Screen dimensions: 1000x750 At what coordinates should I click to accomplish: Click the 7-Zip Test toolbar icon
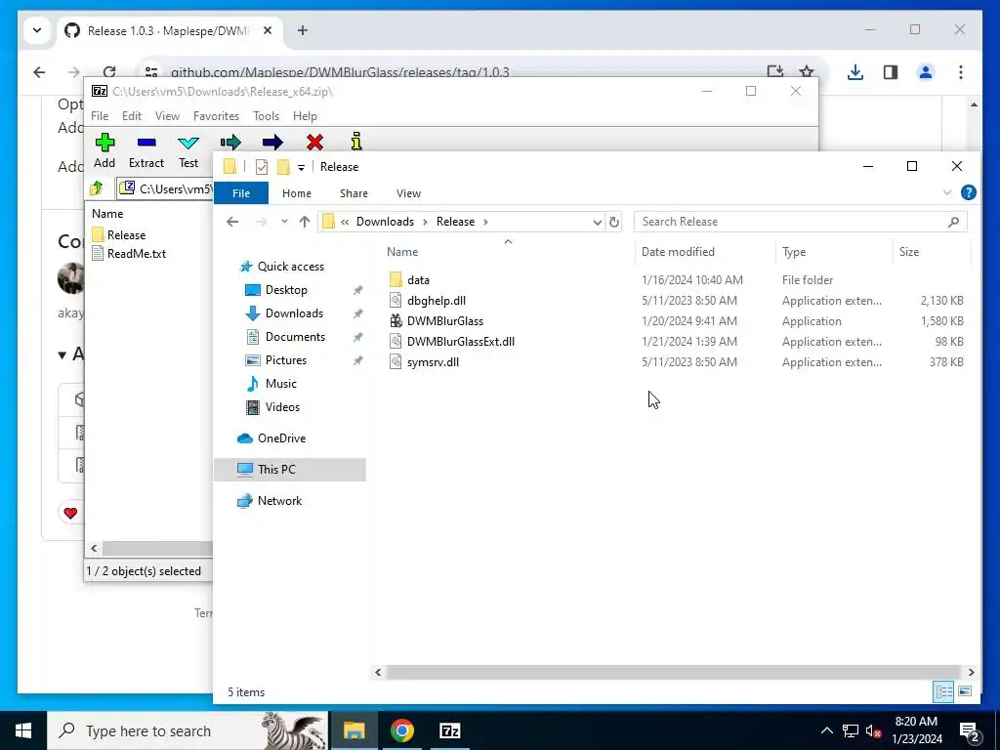pos(188,143)
